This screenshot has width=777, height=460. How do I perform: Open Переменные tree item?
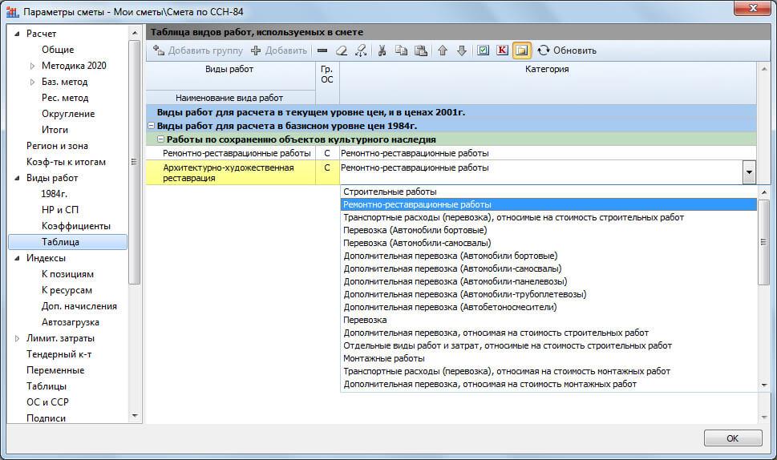[55, 370]
